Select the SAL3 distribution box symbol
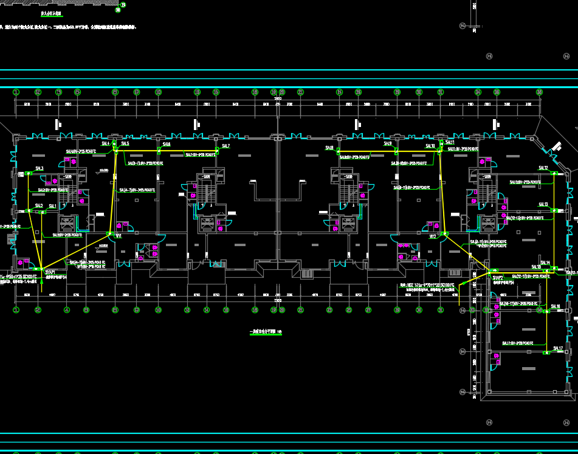Image resolution: width=578 pixels, height=454 pixels. pos(29,173)
